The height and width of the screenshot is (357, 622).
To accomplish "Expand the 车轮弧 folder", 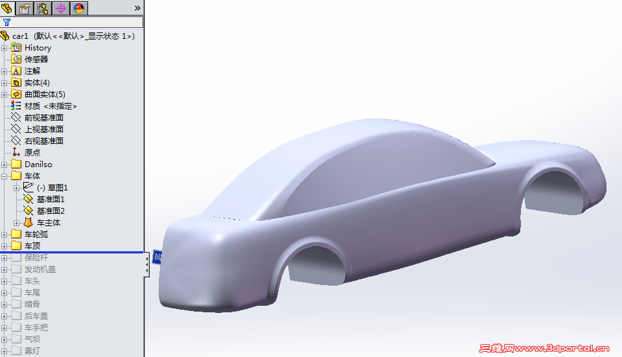I will [4, 235].
